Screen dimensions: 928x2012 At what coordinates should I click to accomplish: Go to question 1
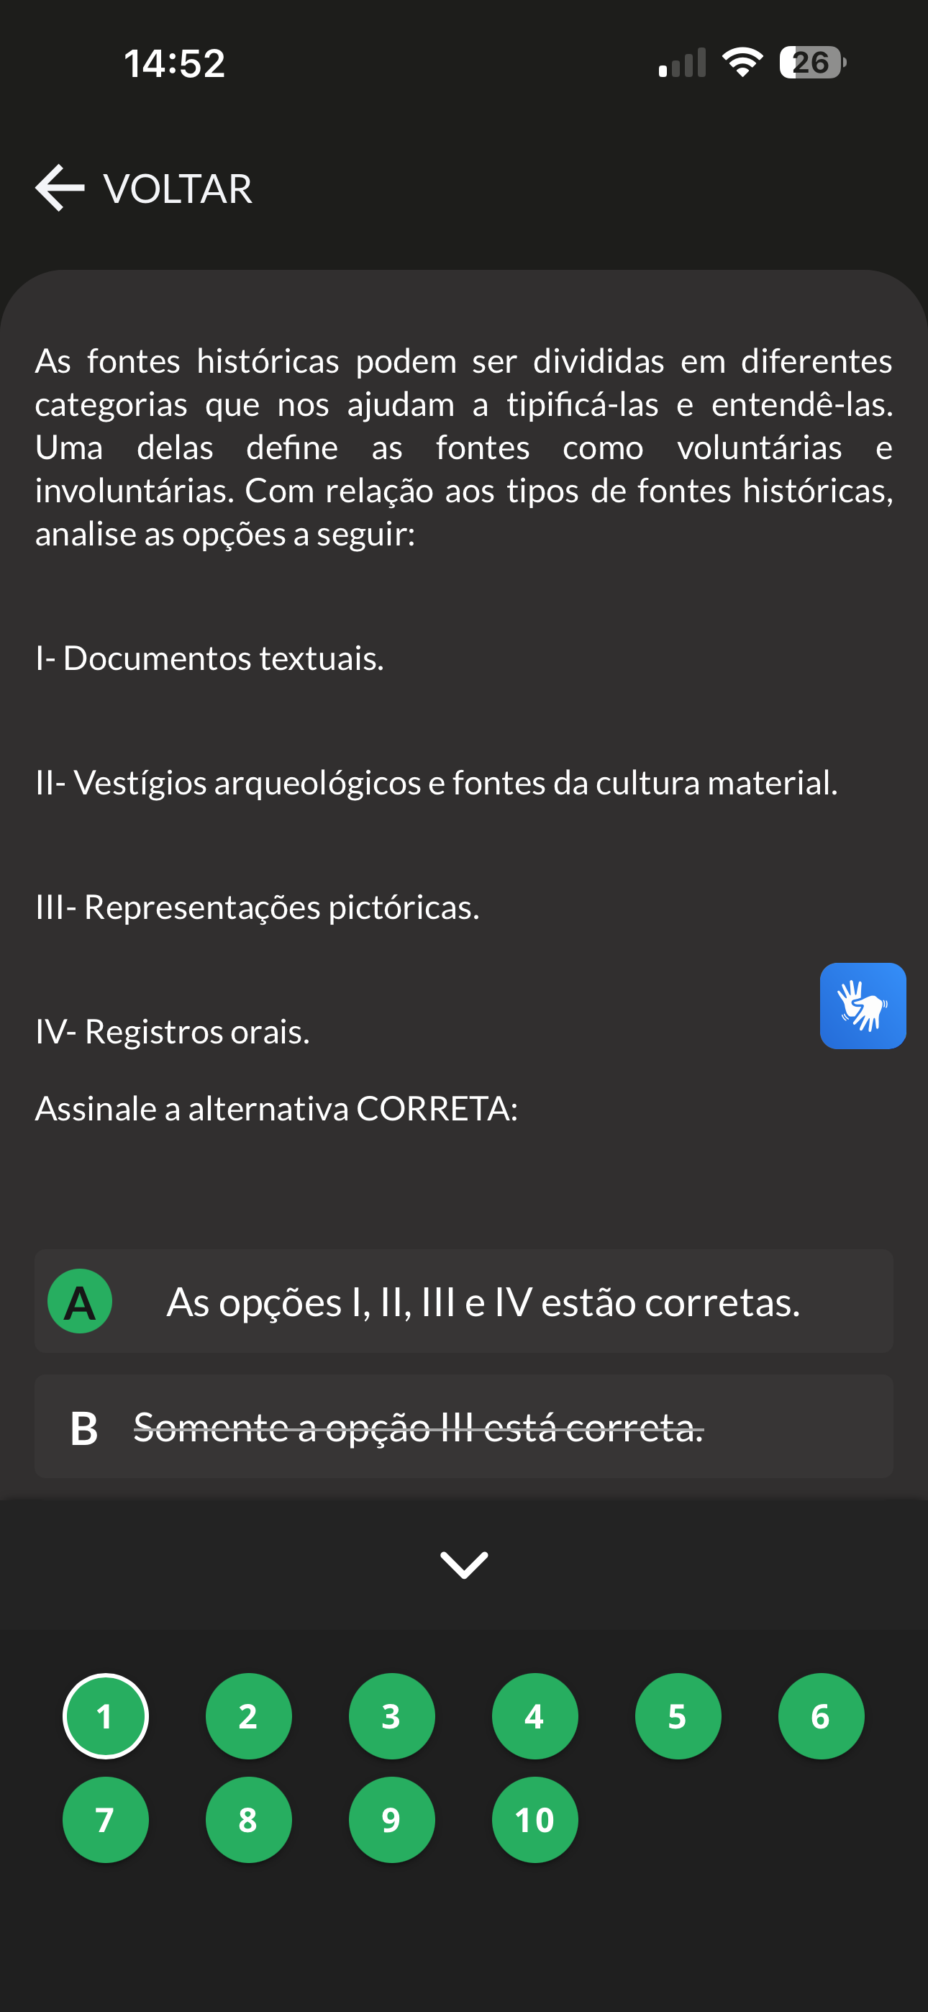(106, 1716)
